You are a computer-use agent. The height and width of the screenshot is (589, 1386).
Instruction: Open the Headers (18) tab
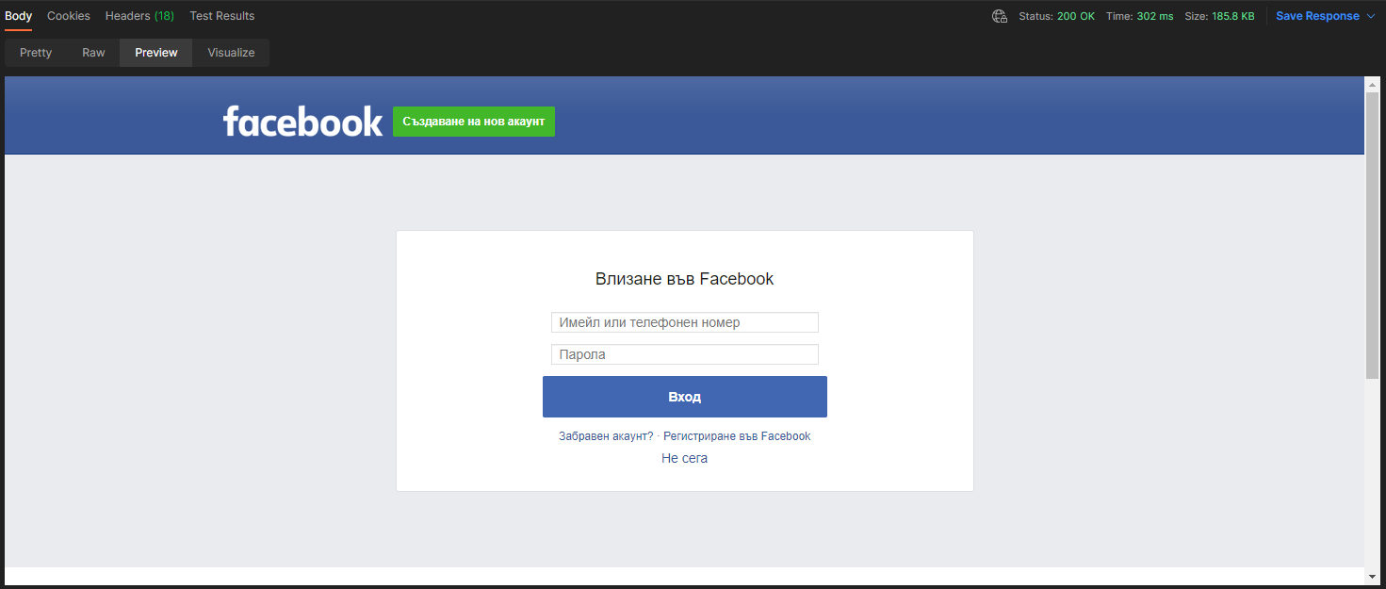[x=139, y=16]
